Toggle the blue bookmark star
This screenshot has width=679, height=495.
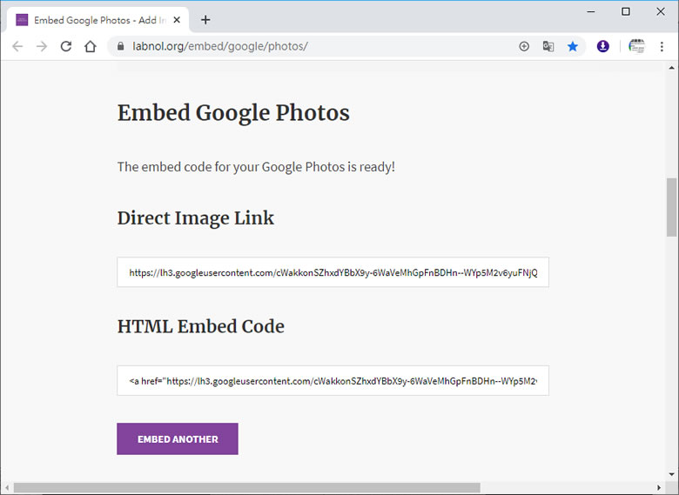[x=573, y=47]
